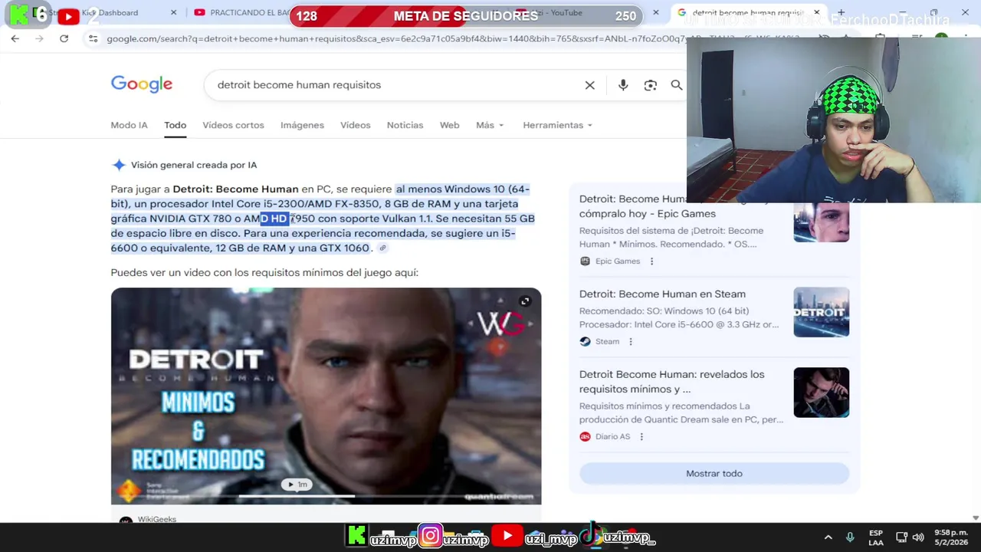Click the vertical scrollbar down arrow
This screenshot has width=981, height=552.
point(975,518)
